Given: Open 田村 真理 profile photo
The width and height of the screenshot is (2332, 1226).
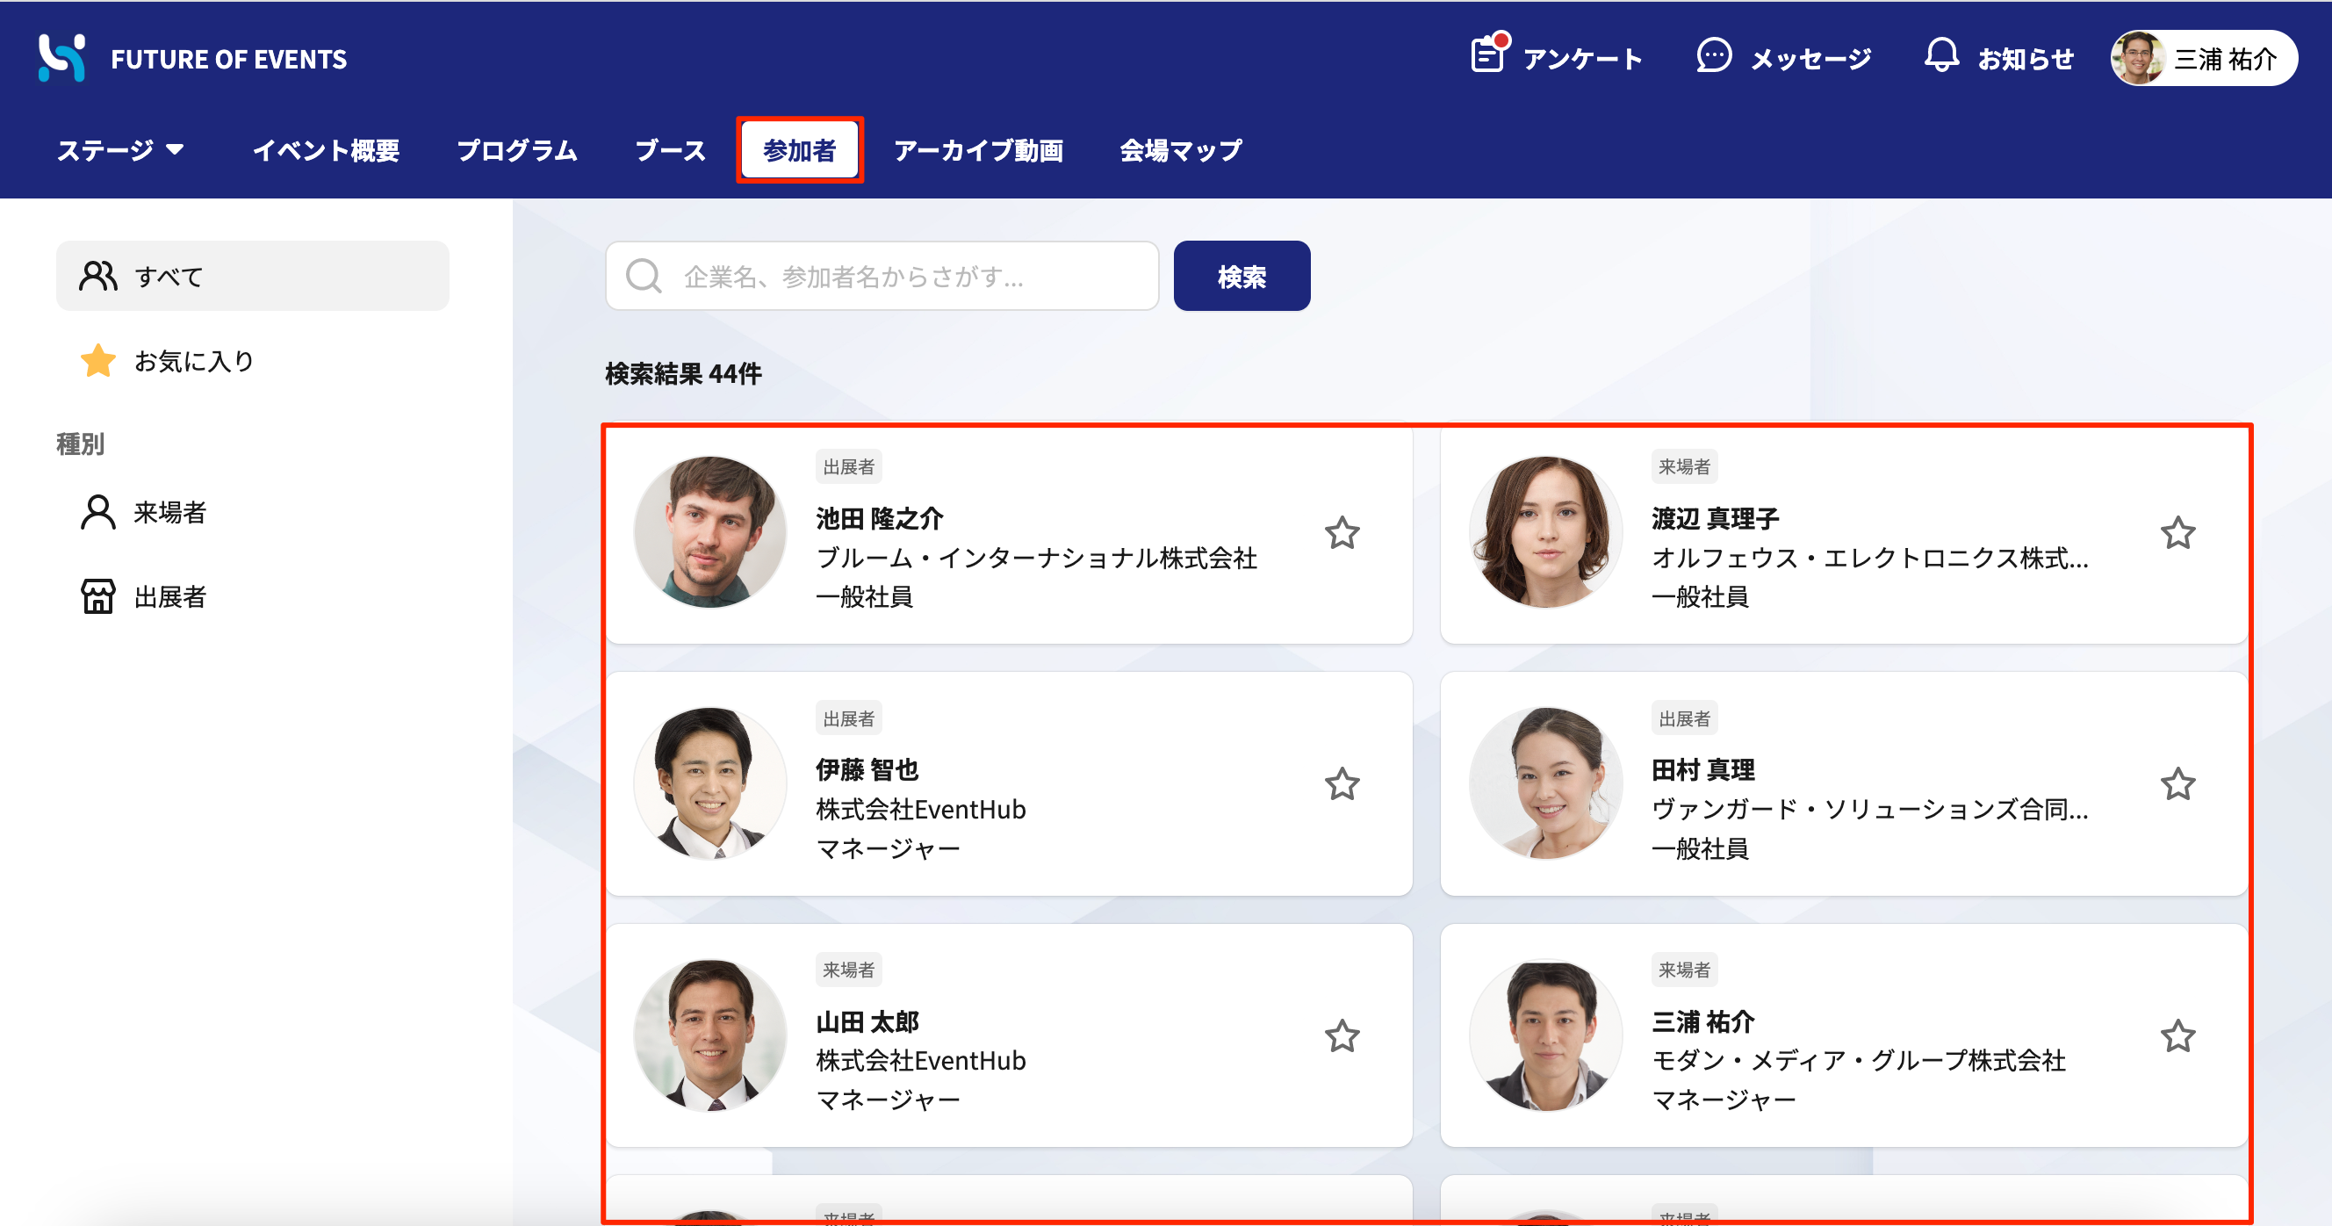Looking at the screenshot, I should click(x=1546, y=784).
